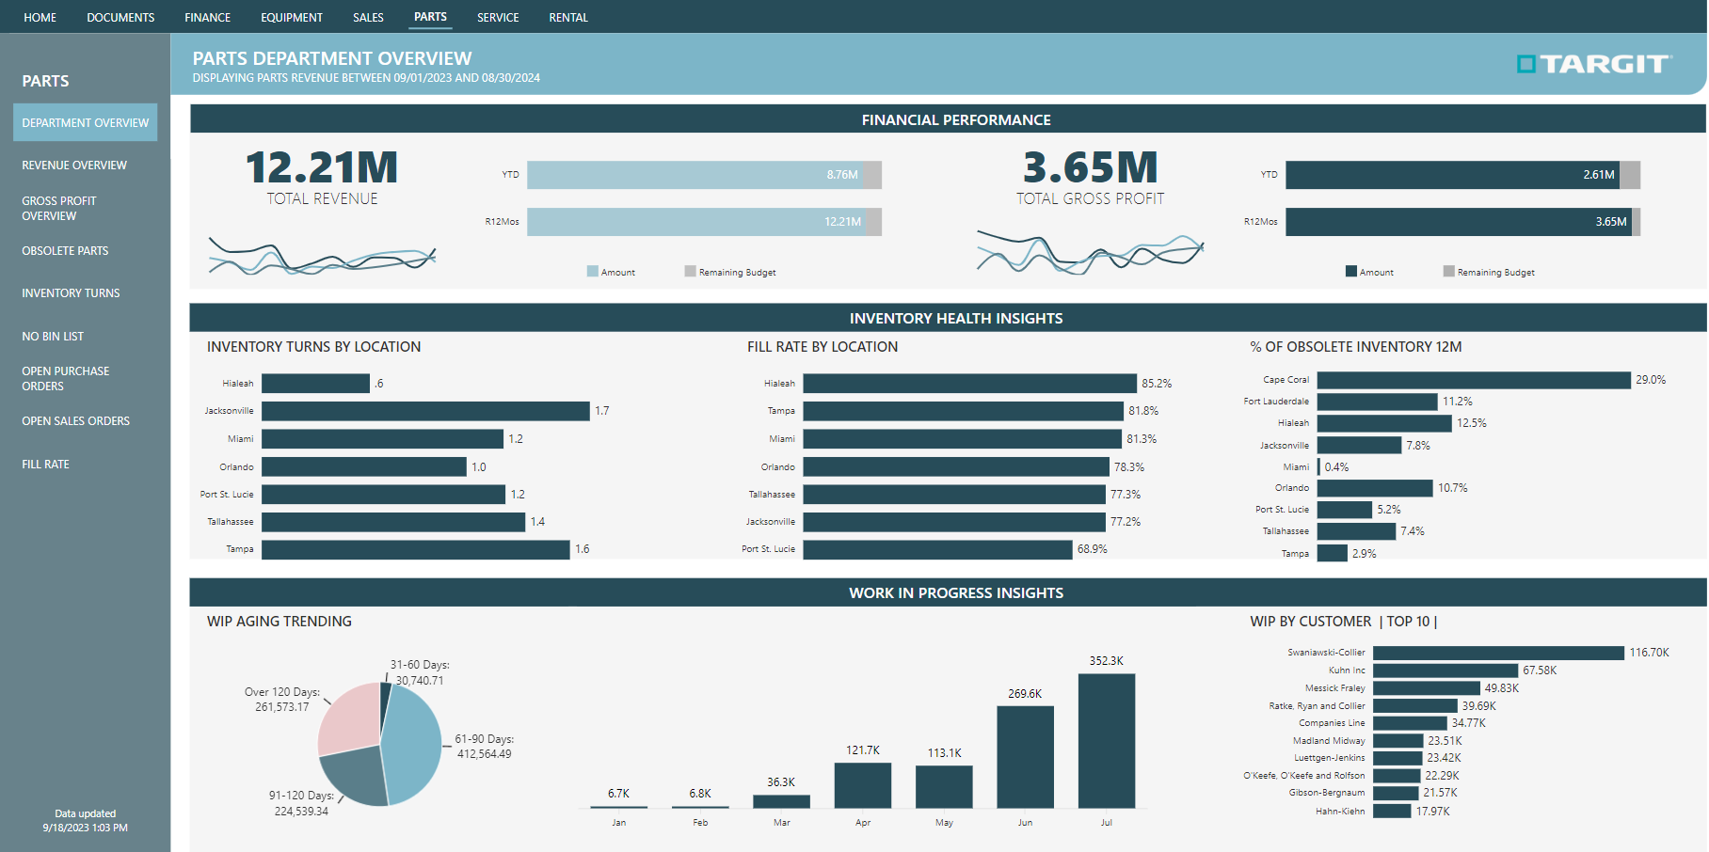Toggle Remaining Budget legend under gross profit
This screenshot has height=852, width=1709.
click(x=1488, y=272)
